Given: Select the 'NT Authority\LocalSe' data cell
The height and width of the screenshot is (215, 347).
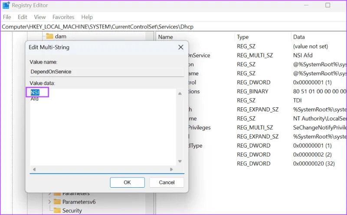Looking at the screenshot, I should (320, 119).
